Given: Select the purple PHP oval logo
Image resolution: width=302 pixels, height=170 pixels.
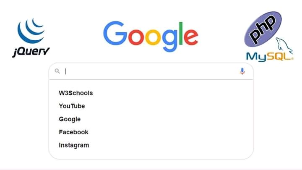Looking at the screenshot, I should [x=263, y=29].
